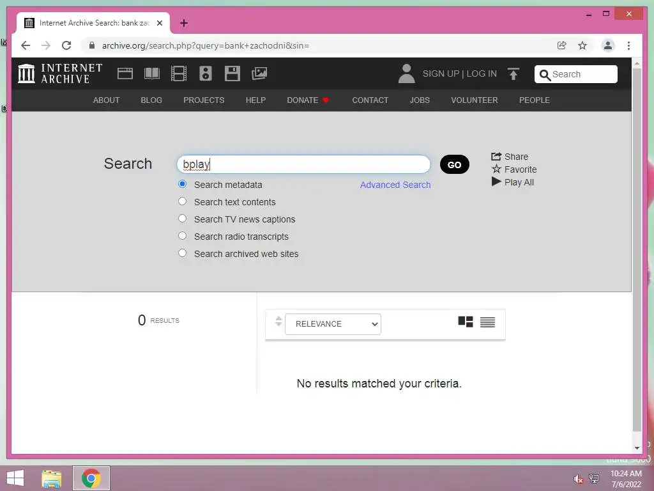Click the main search field containing bplay
Screen dimensions: 654x491
pyautogui.click(x=303, y=164)
